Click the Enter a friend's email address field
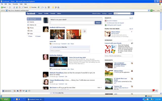 click(x=118, y=56)
